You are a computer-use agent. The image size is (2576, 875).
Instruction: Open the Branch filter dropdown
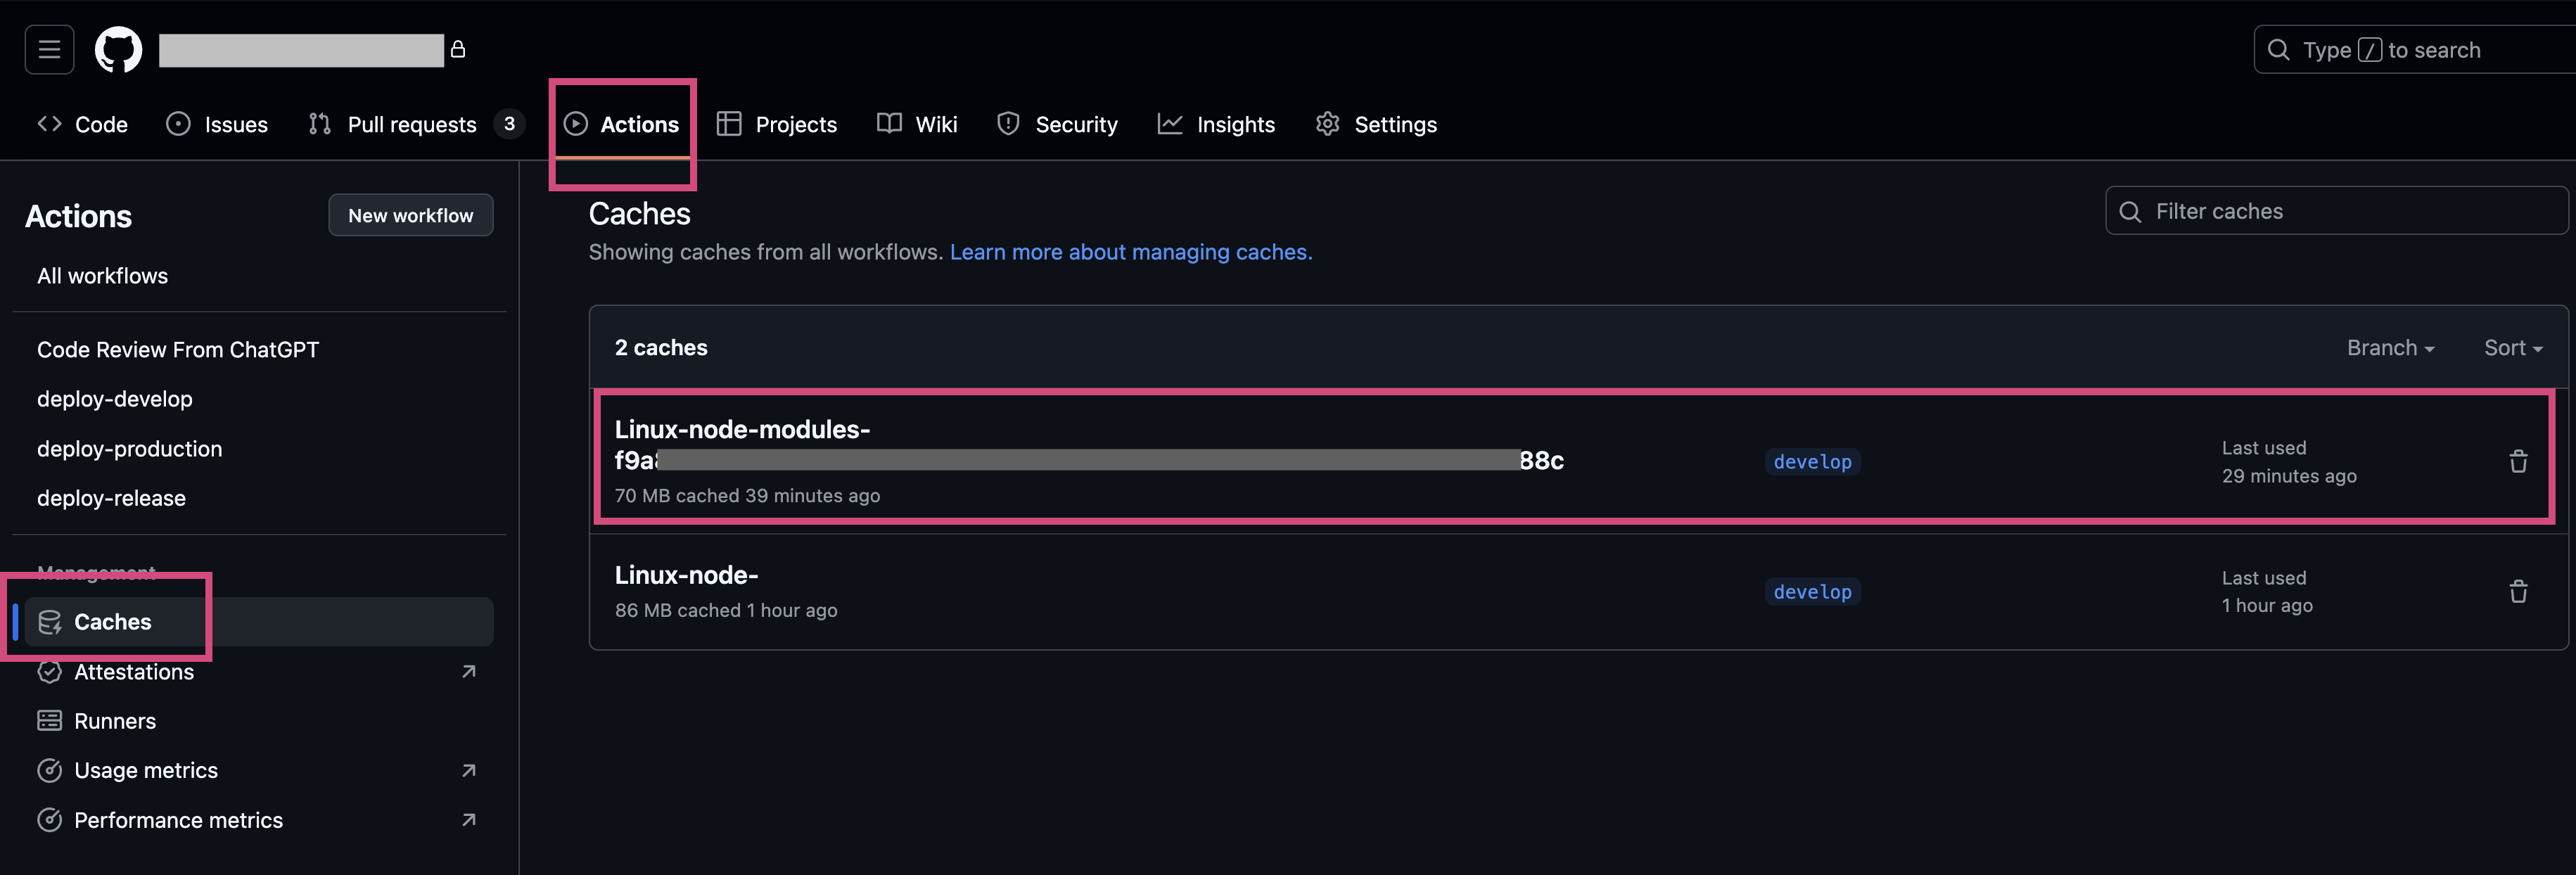[x=2391, y=347]
